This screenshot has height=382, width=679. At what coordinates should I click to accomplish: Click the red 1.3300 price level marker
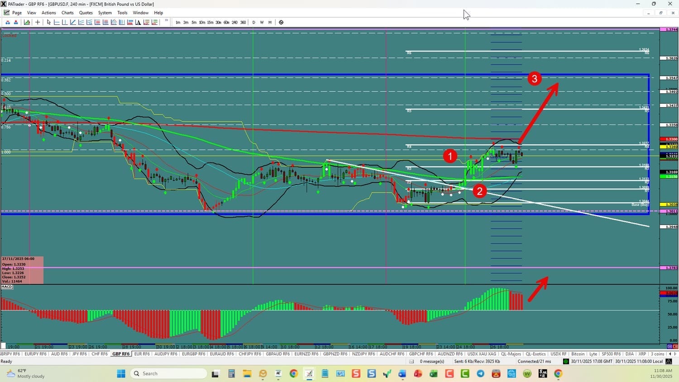669,139
